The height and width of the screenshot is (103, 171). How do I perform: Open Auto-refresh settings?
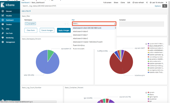138,3
